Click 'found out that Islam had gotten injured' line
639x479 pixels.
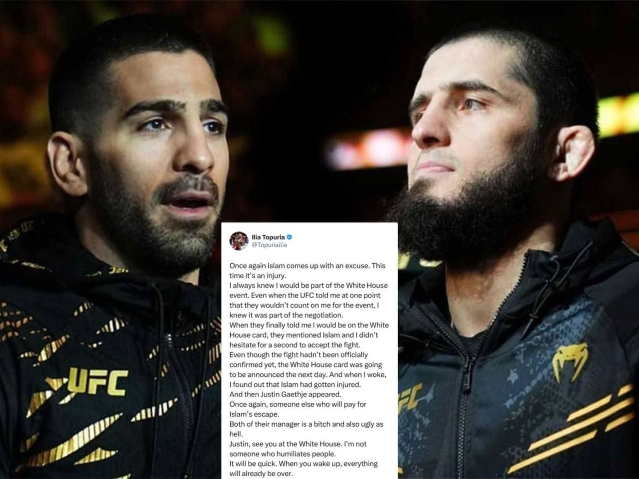[x=298, y=384]
